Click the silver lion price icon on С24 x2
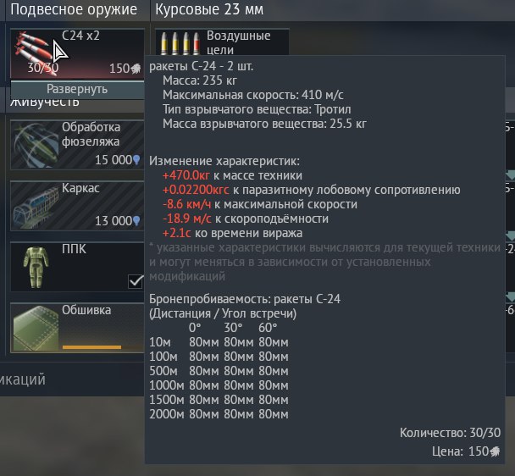The image size is (515, 476). click(x=136, y=69)
